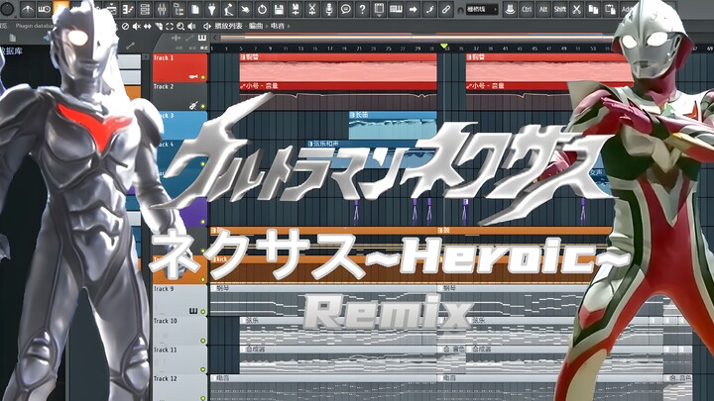Adjust the master knob at toolbar's left
Viewport: 714px width, 401px height.
point(7,8)
